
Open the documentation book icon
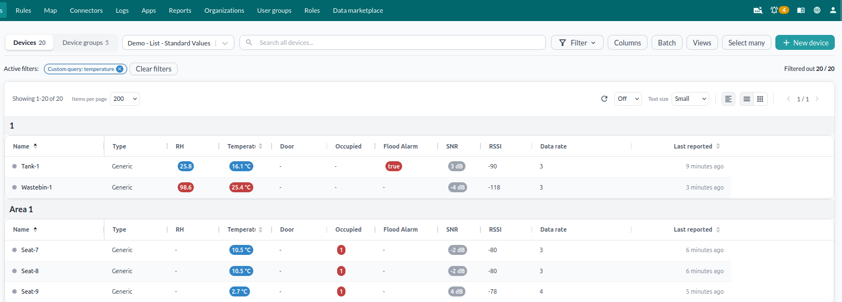tap(801, 10)
